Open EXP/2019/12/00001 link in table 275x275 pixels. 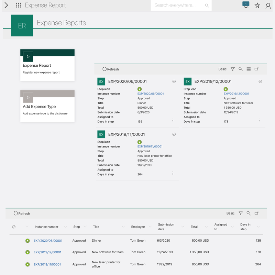47,252
